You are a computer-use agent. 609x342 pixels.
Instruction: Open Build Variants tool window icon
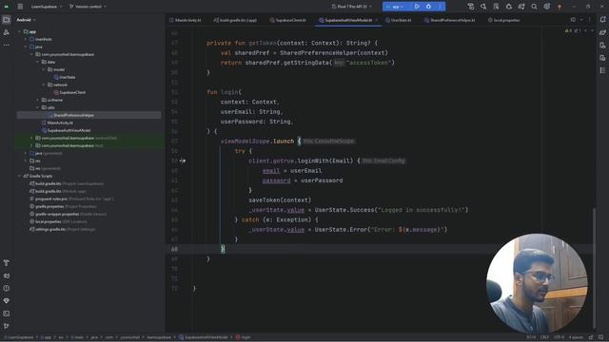(x=7, y=263)
